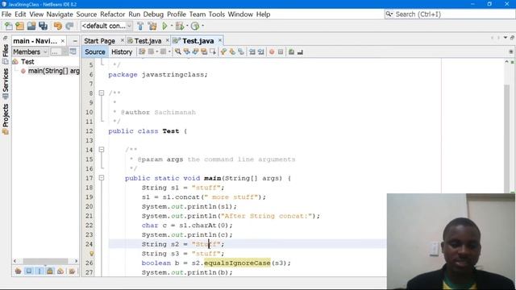The width and height of the screenshot is (516, 290).
Task: Click the Clean and Build Project icon
Action: (152, 26)
